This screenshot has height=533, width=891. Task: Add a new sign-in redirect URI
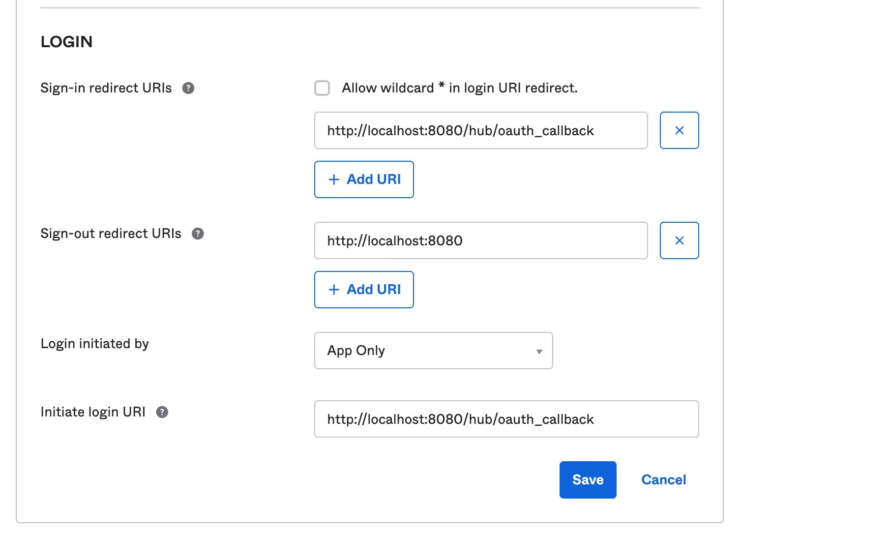364,179
